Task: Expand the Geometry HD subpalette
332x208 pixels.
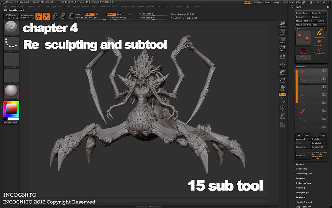Action: click(304, 174)
